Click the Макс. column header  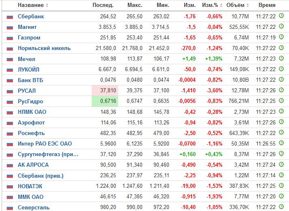135,5
